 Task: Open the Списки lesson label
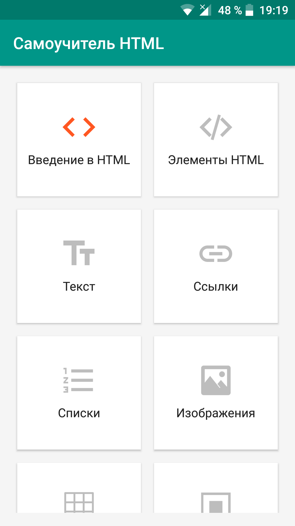coord(79,413)
